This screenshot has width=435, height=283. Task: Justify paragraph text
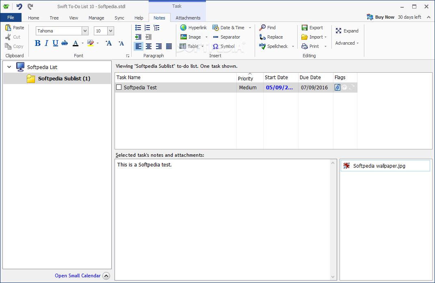coord(169,46)
